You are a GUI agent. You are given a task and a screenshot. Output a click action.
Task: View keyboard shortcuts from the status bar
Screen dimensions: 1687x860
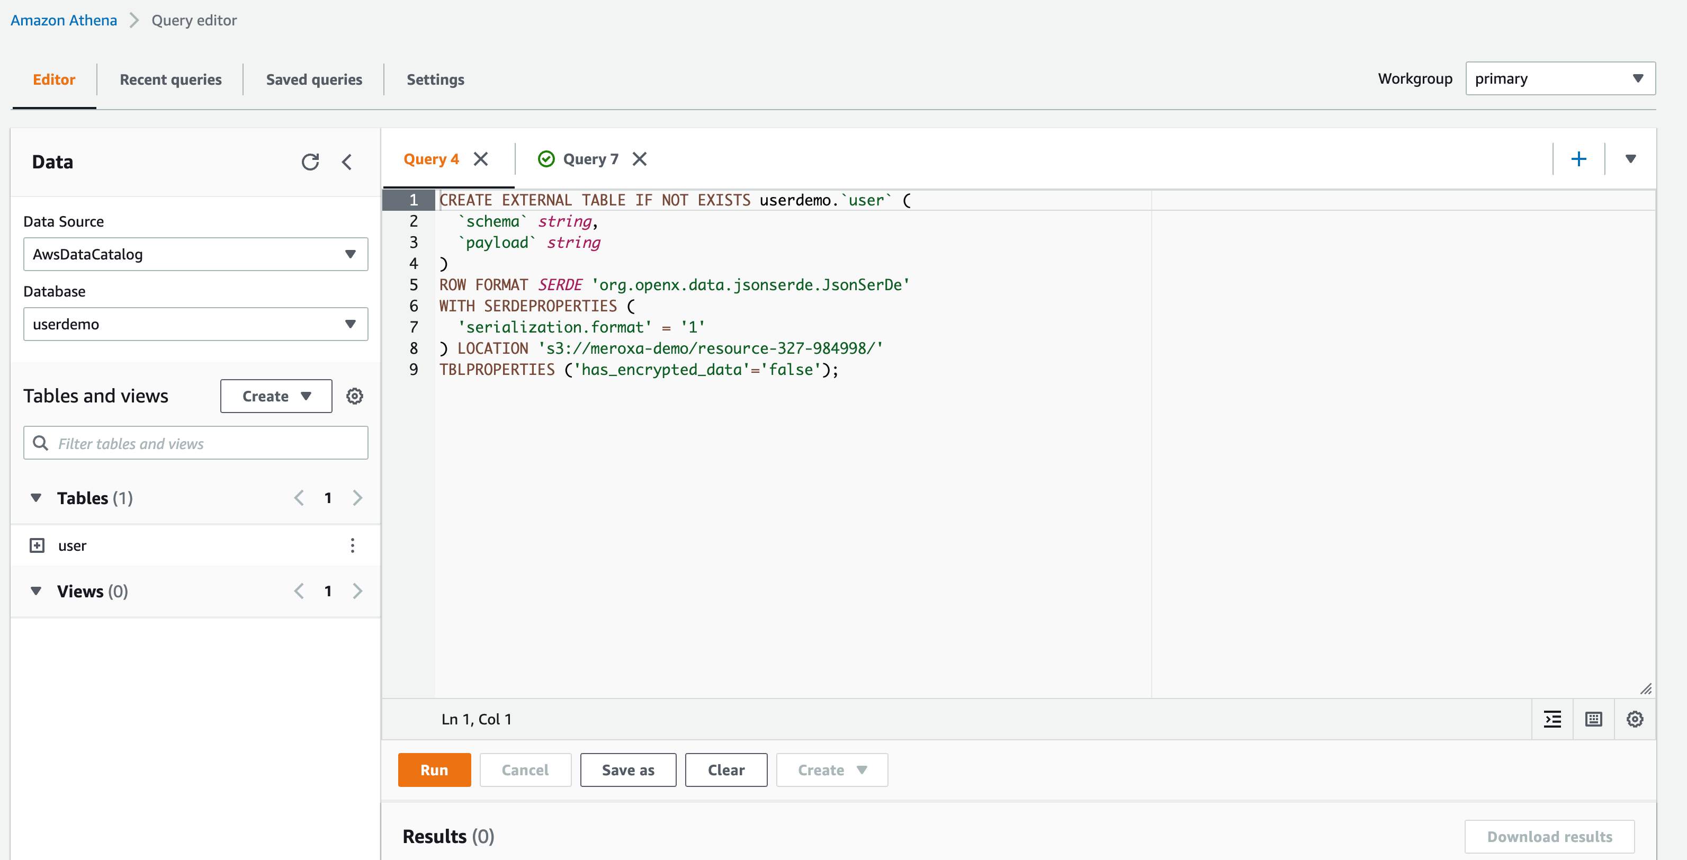pyautogui.click(x=1593, y=719)
